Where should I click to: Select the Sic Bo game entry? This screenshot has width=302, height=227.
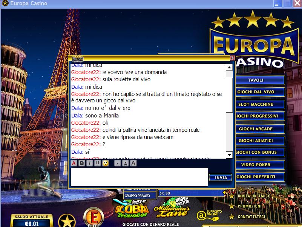[x=191, y=193]
